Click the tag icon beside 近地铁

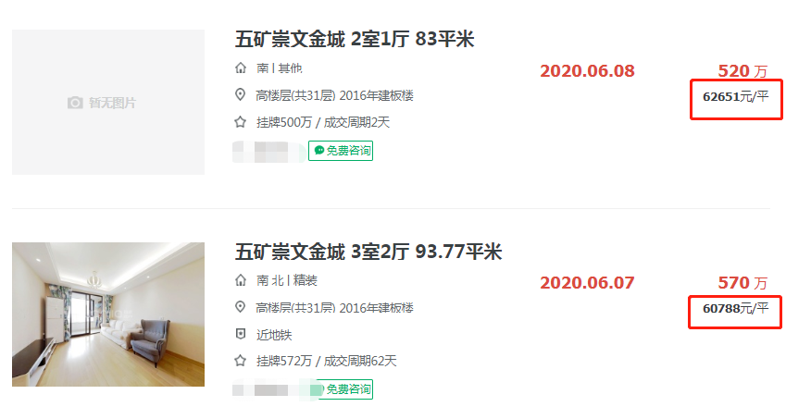point(241,334)
